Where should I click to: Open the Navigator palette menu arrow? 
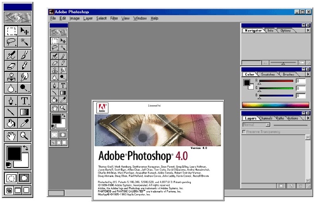(308, 30)
